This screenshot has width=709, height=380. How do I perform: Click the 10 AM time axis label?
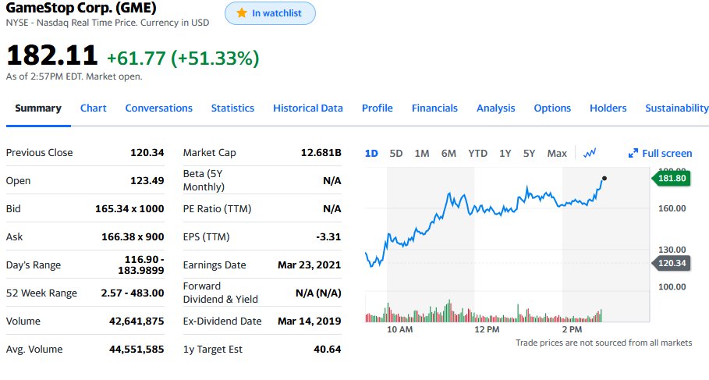click(x=399, y=329)
